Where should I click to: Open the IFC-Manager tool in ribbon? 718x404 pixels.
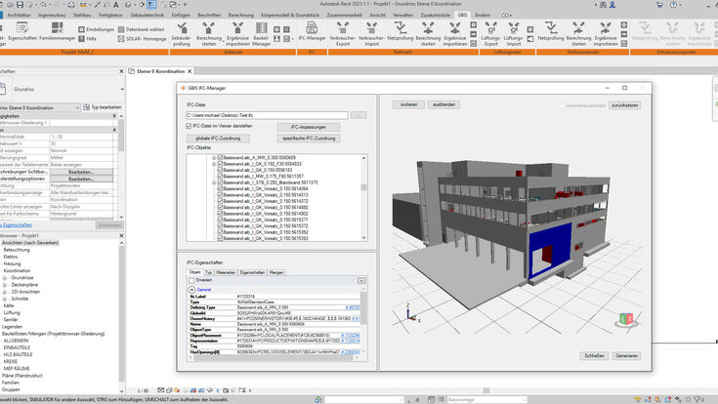click(x=312, y=32)
